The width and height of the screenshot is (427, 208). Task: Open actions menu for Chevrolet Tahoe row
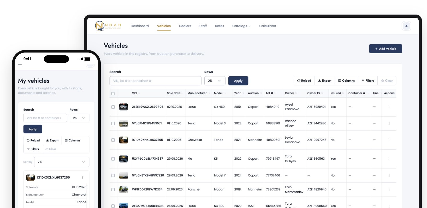(390, 140)
